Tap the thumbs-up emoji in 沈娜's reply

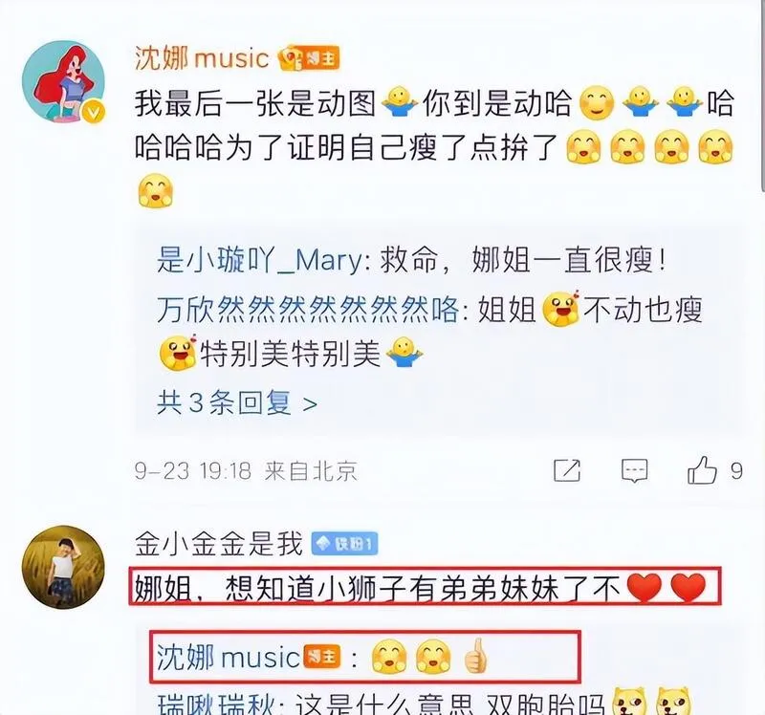point(475,657)
